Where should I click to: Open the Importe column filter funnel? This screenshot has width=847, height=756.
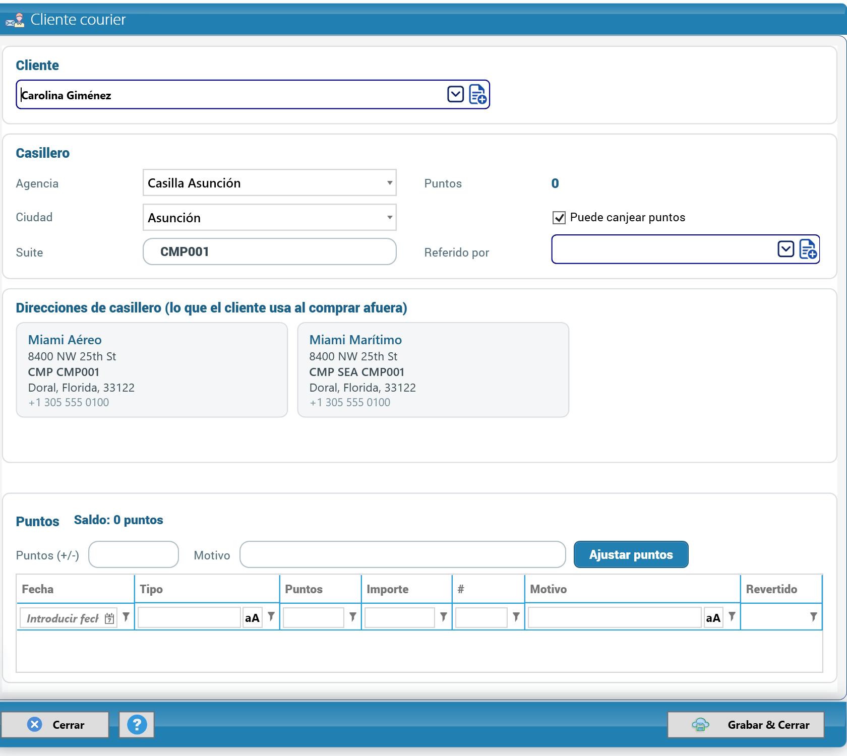pyautogui.click(x=444, y=617)
